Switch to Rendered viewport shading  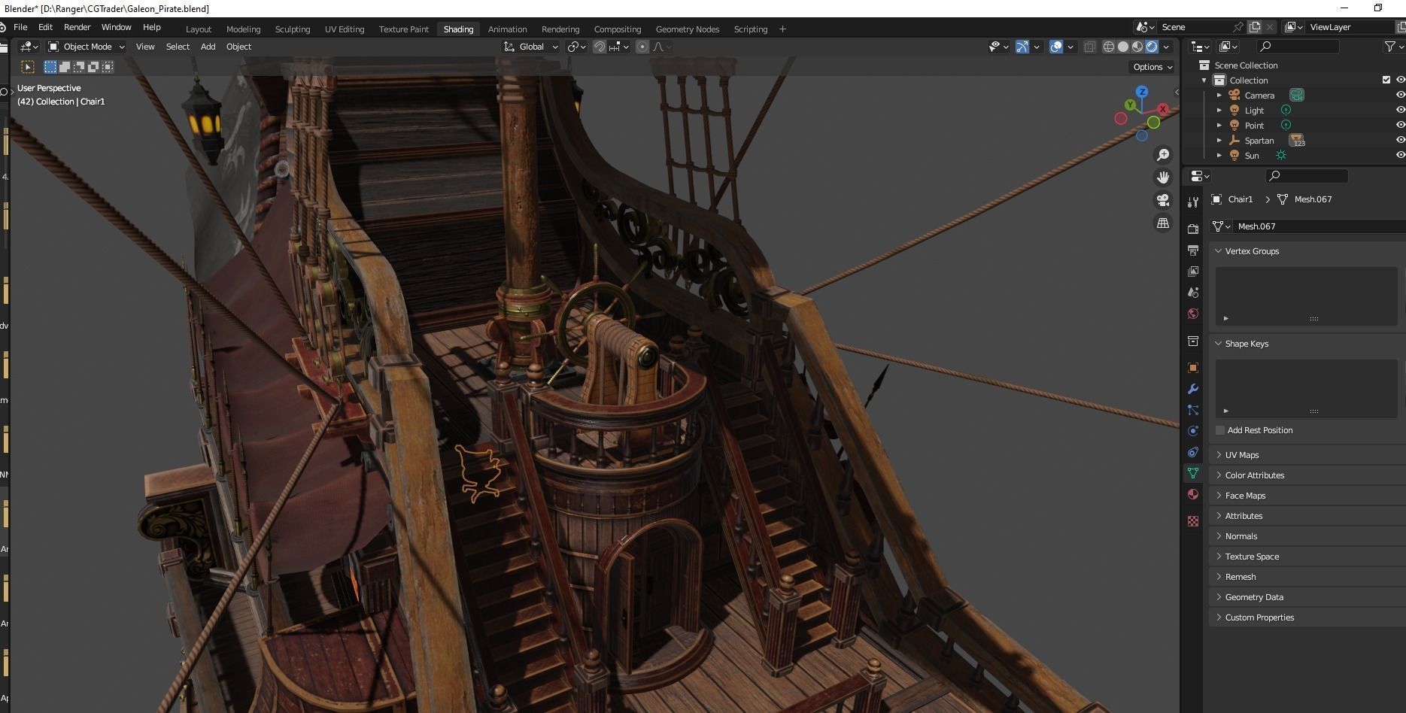click(1152, 47)
